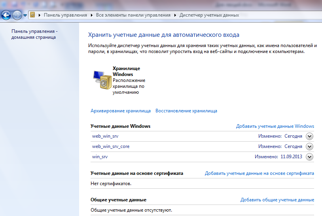Screen dimensions: 322x216
Task: Click 'Изменено: Сегодня' in web_win_srv_core row
Action: pyautogui.click(x=280, y=146)
